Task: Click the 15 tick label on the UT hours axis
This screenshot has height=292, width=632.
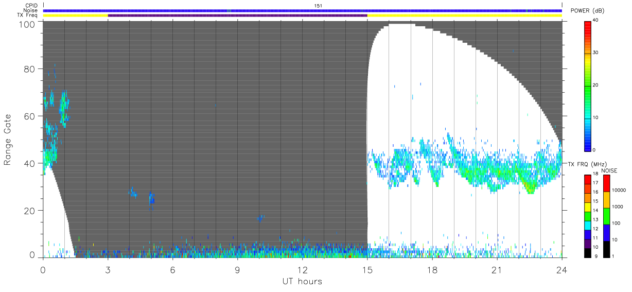Action: click(x=367, y=270)
